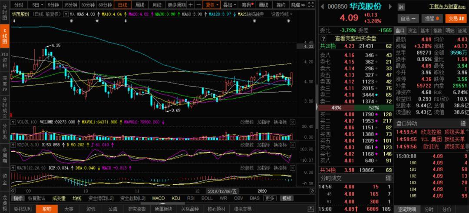Toggle the 筹码 chip distribution panel
Image resolution: width=469 pixels, height=213 pixels.
[248, 5]
